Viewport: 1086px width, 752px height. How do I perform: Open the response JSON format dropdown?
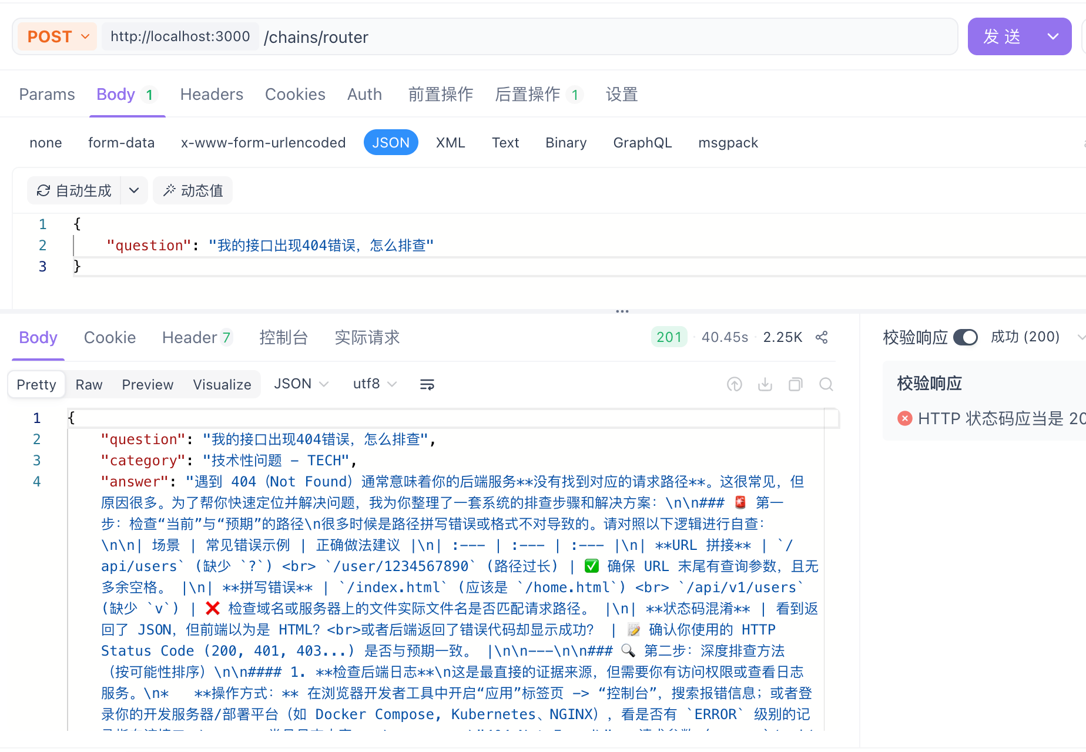click(301, 384)
